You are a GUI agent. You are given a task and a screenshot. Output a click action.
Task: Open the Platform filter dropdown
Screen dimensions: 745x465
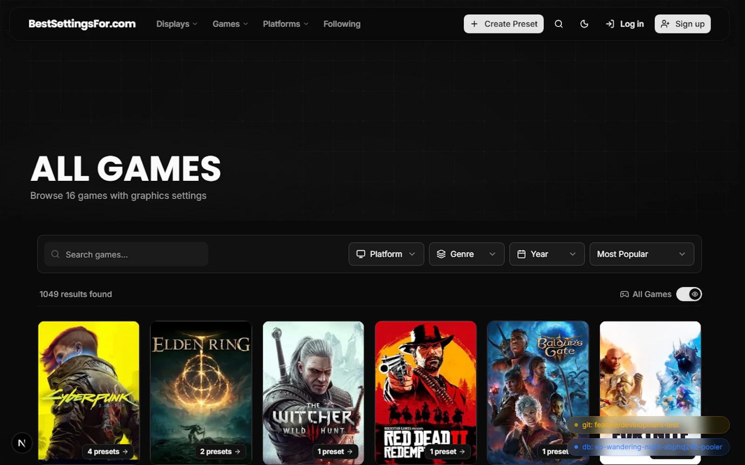click(x=386, y=254)
